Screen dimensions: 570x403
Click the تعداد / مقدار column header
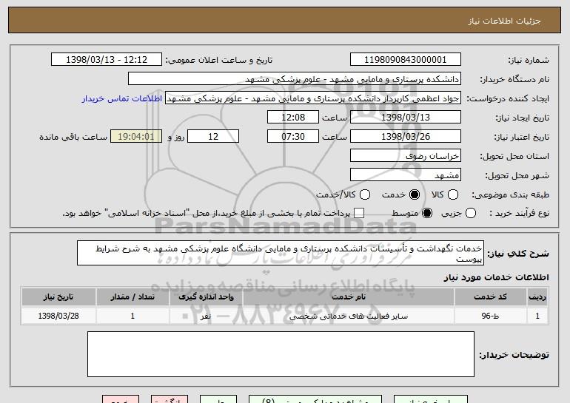133,297
